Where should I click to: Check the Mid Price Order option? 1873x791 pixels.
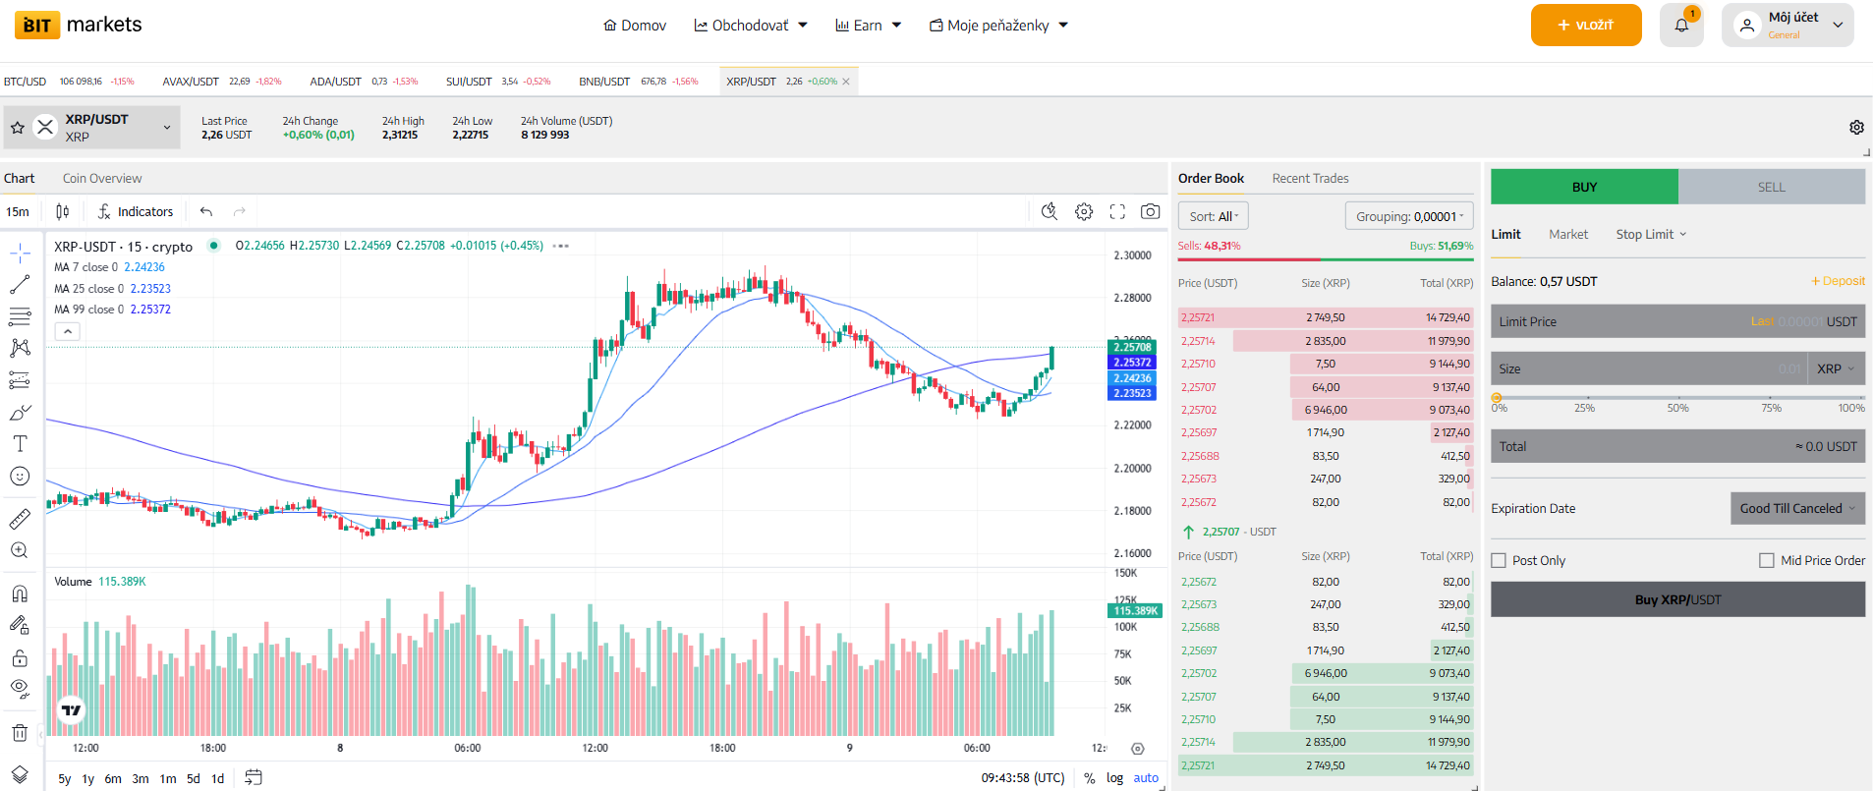1767,560
